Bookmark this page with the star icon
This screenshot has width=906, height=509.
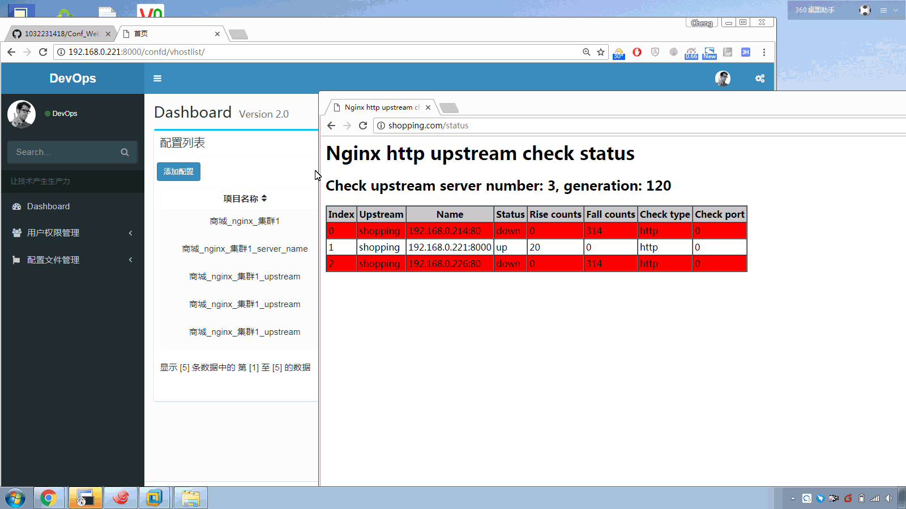[x=601, y=52]
